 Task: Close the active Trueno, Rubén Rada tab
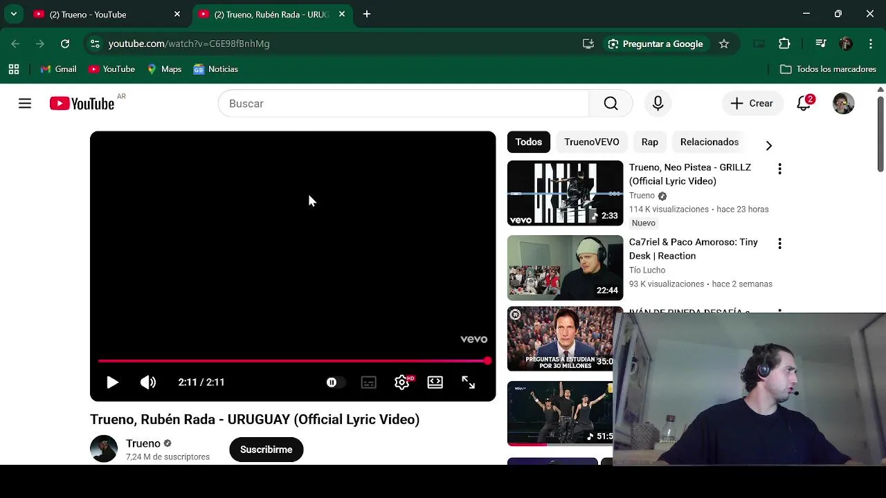coord(342,15)
